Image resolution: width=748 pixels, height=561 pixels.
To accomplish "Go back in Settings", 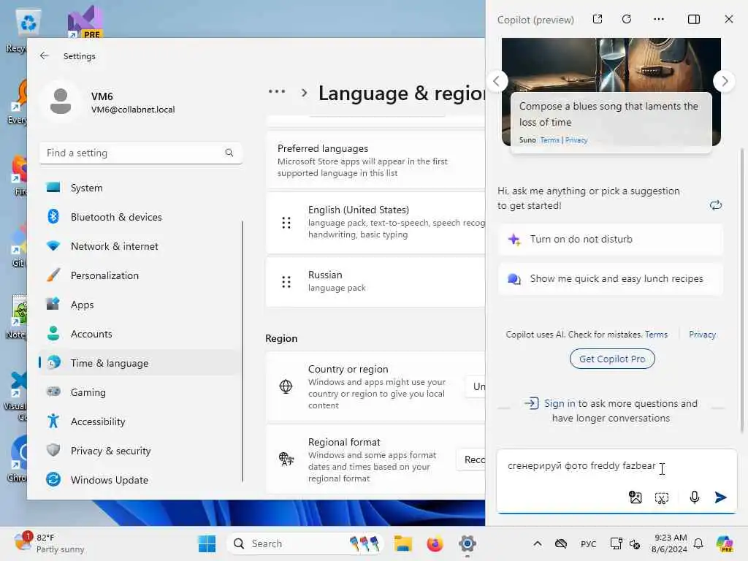I will click(45, 56).
